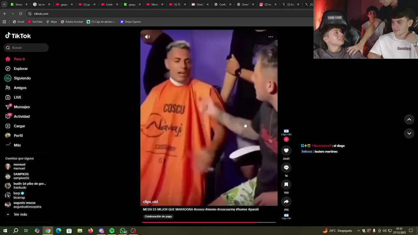Click the browser back arrow
This screenshot has width=418, height=235.
[x=5, y=14]
